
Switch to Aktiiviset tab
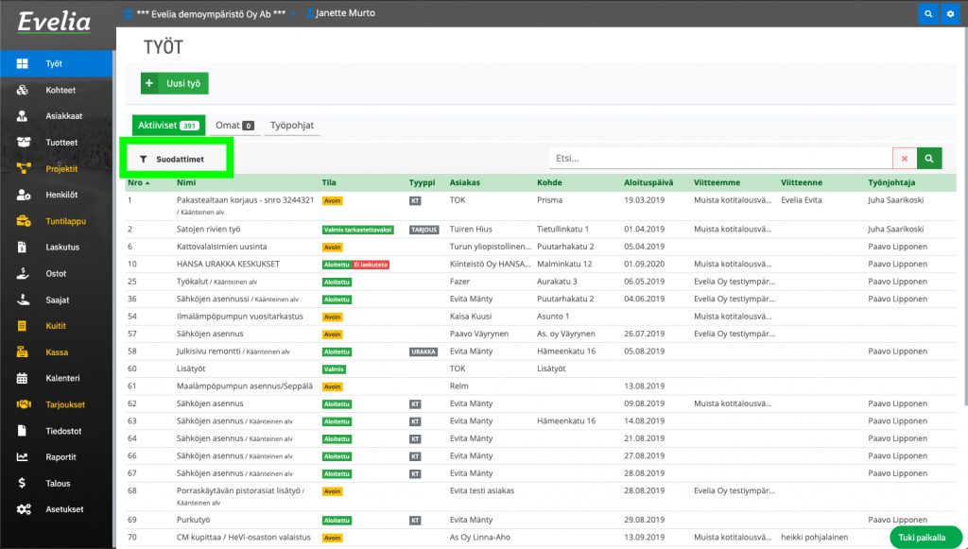tap(168, 126)
